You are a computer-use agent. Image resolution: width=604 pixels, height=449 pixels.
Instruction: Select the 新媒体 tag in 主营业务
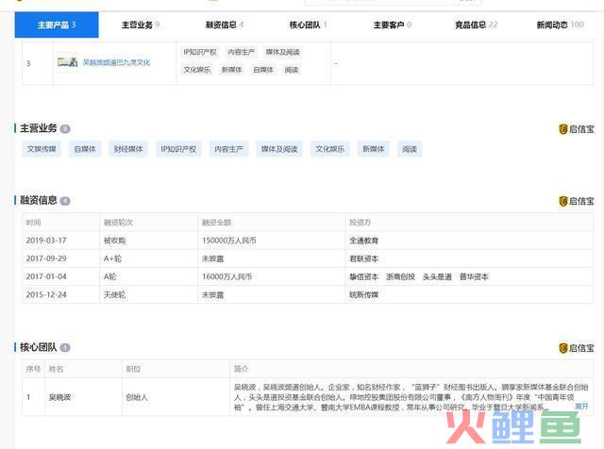pyautogui.click(x=374, y=149)
